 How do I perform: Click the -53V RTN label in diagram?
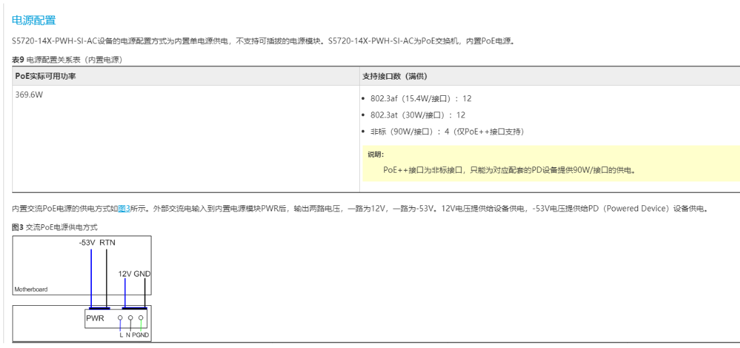tap(97, 243)
